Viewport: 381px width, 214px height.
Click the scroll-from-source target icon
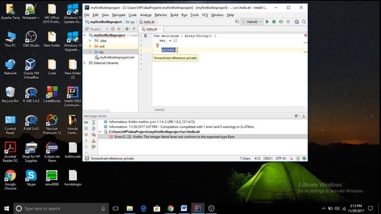(113, 29)
